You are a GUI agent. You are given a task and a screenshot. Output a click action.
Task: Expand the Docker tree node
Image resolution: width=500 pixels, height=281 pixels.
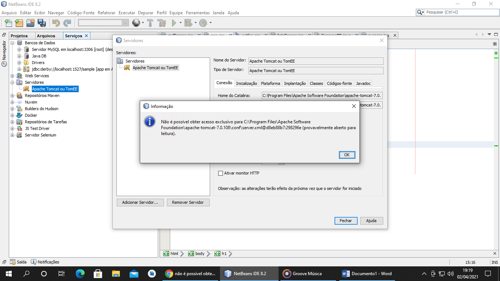[12, 115]
